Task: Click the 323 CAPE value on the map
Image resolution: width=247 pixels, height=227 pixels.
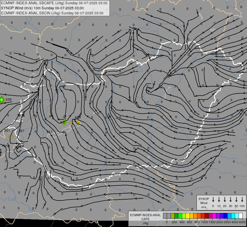Action: [21, 146]
